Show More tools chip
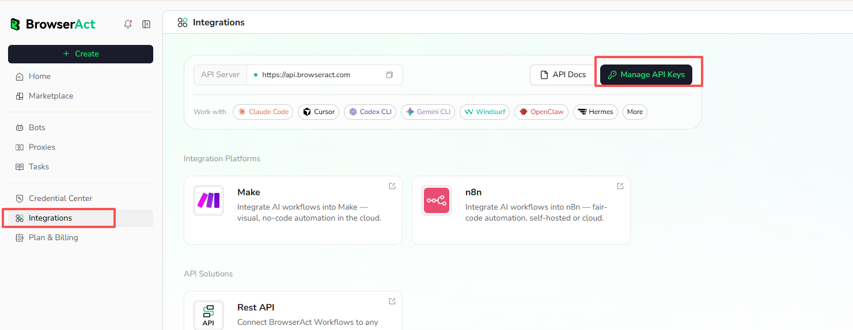Viewport: 853px width, 330px height. 635,112
